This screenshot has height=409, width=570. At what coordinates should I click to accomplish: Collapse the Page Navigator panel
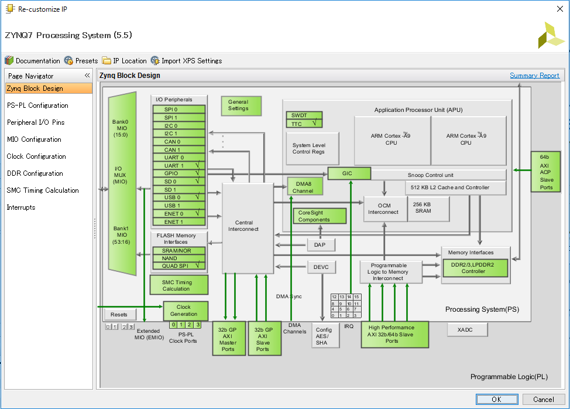87,76
